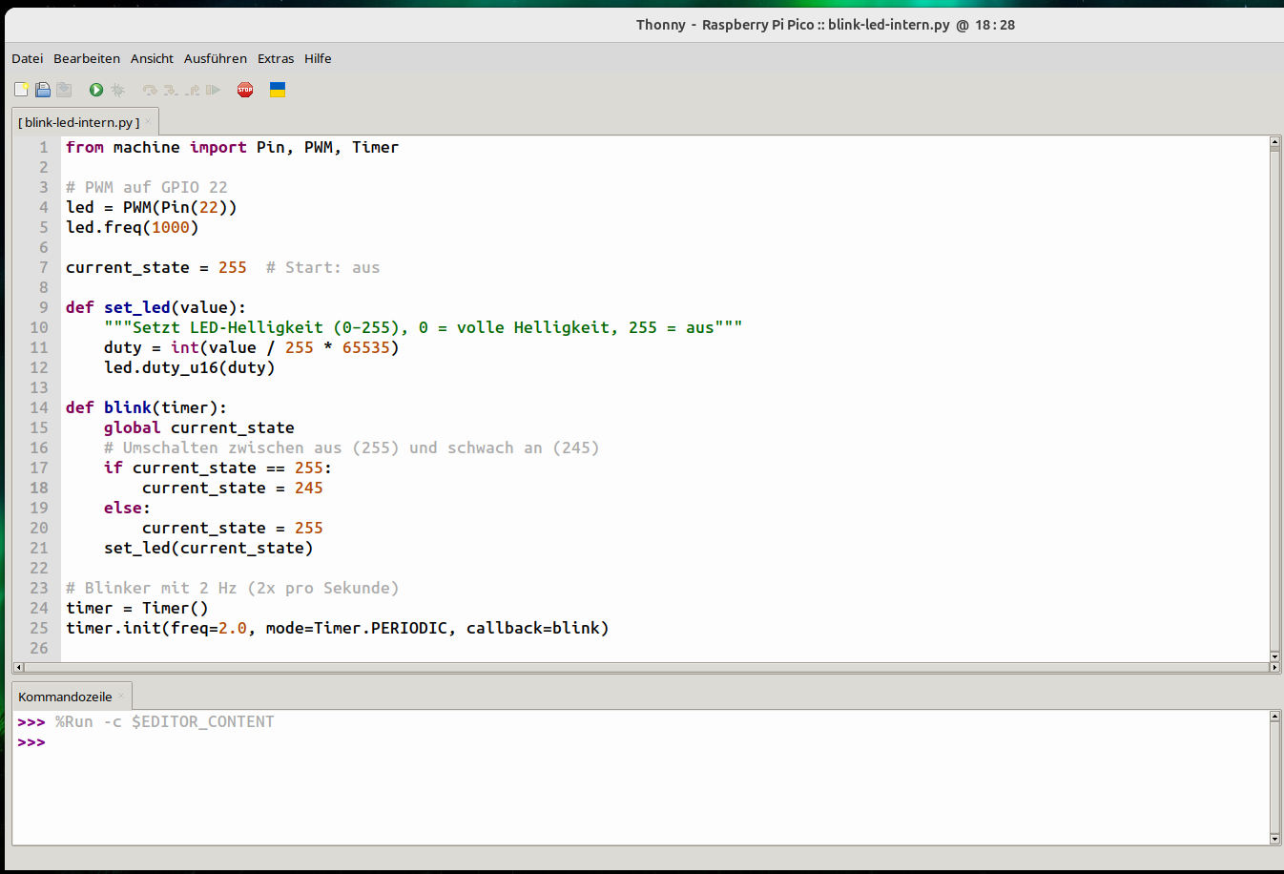Run the current script with the green play icon

coord(96,90)
